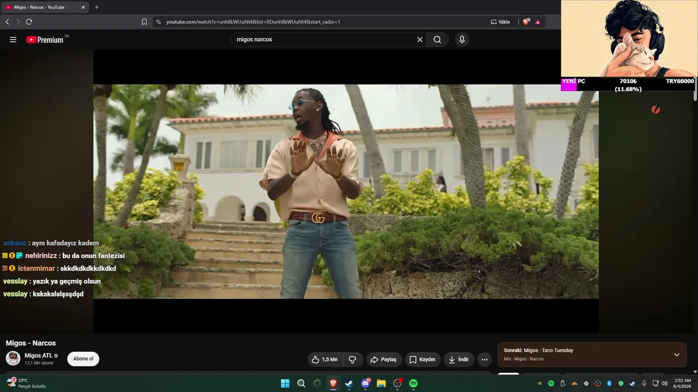Open the Migos ATL channel avatar

(13, 358)
